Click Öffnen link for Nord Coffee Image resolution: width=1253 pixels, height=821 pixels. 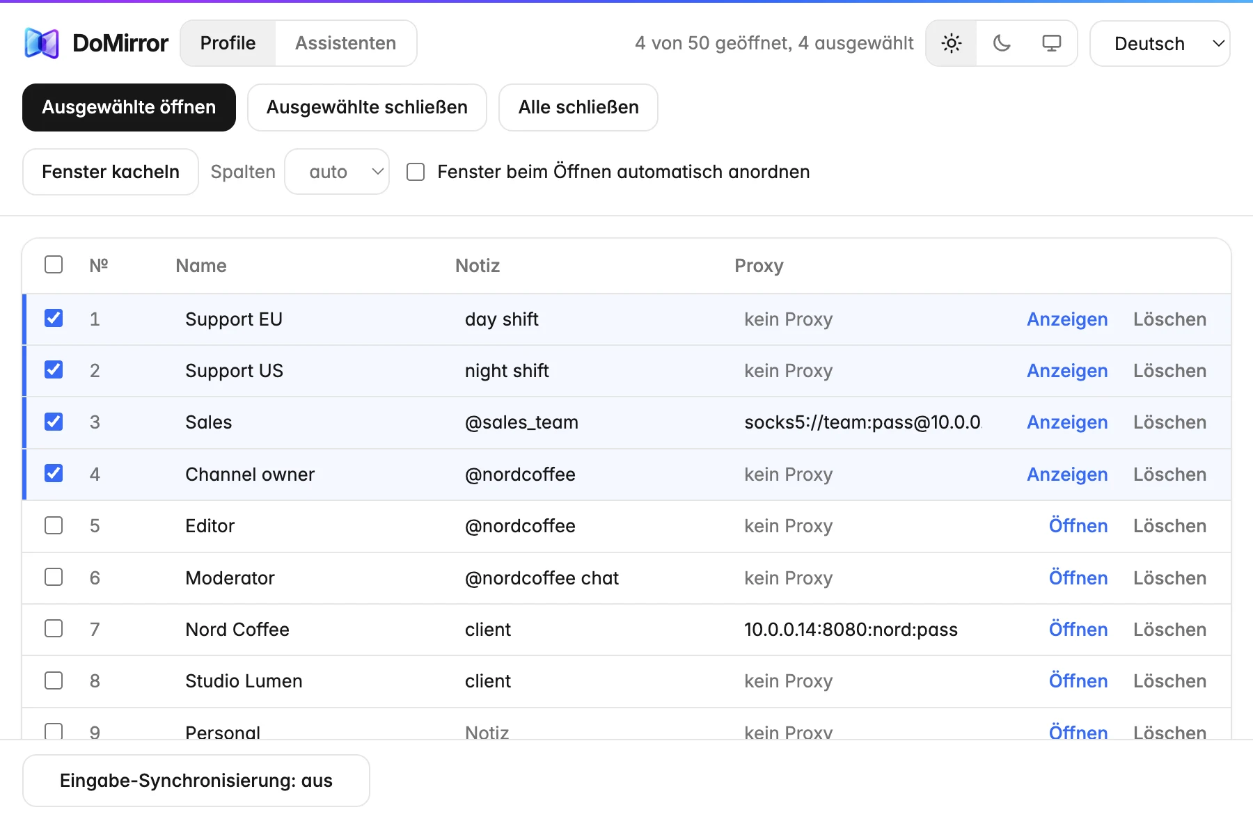[1078, 630]
